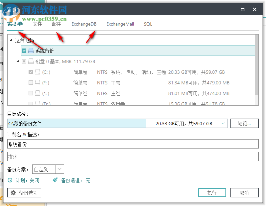Open the 浏览 destination browser
This screenshot has width=266, height=206.
pos(244,123)
